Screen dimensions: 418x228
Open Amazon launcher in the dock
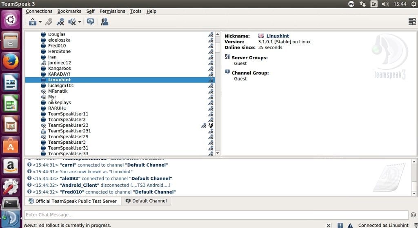point(11,167)
